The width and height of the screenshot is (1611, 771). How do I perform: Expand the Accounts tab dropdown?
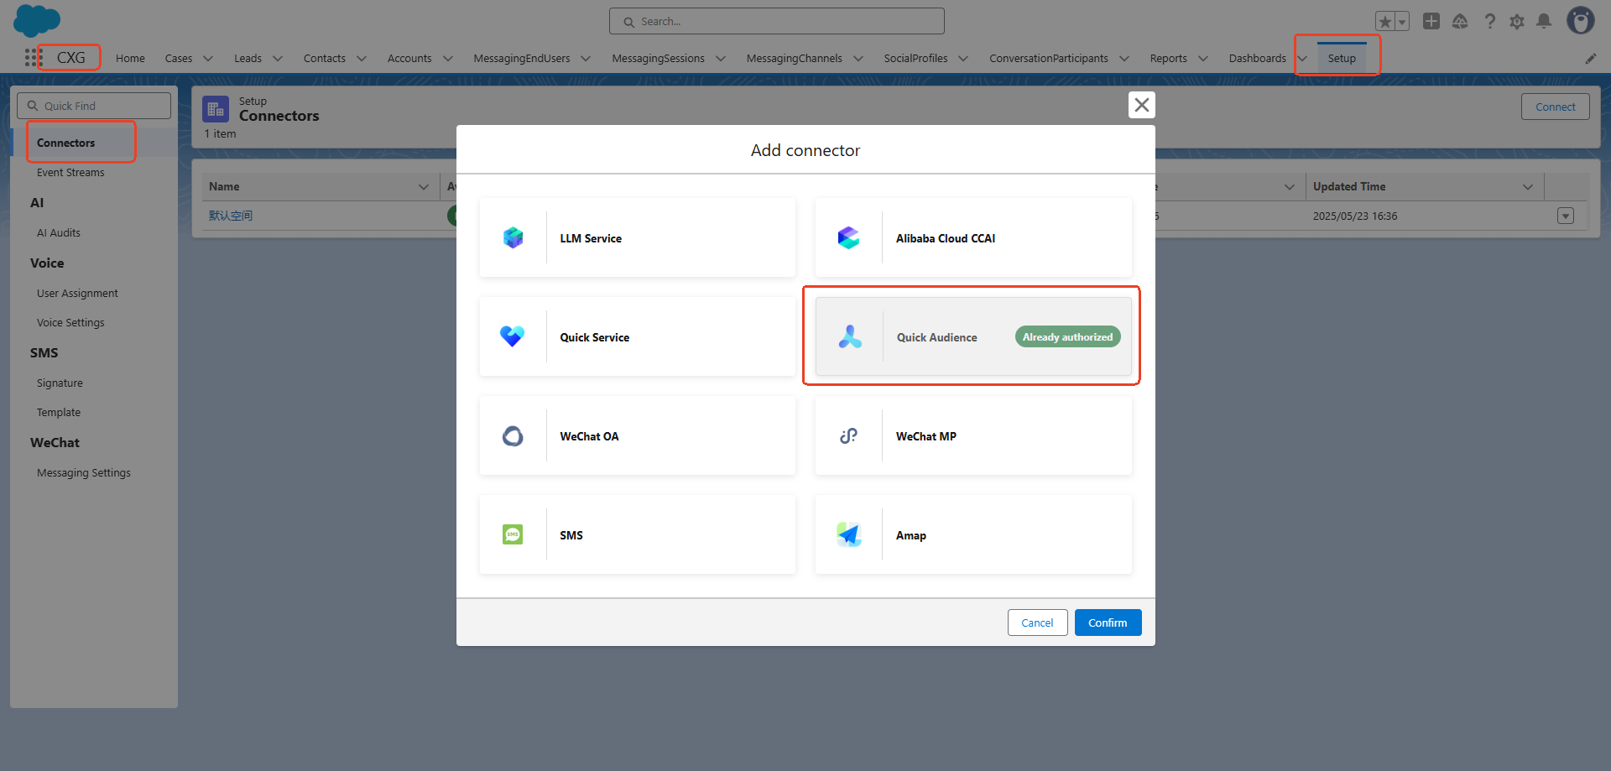point(448,58)
